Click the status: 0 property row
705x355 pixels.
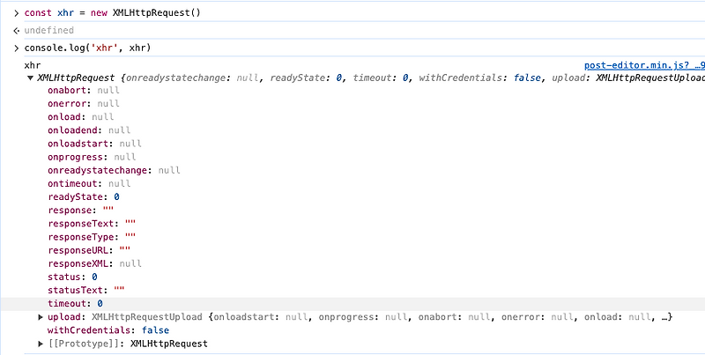pyautogui.click(x=72, y=277)
